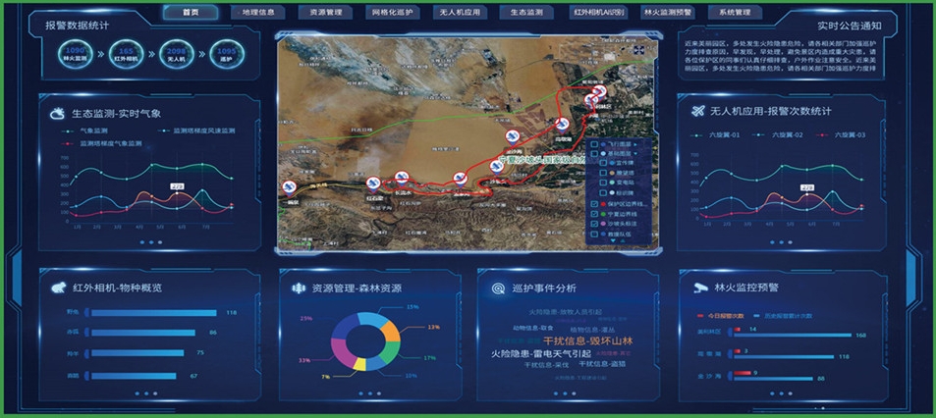Open the 1095 巡护 statistic circle
The width and height of the screenshot is (936, 418).
pyautogui.click(x=227, y=54)
